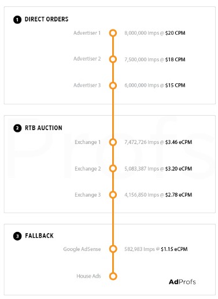Select the Exchange 2 orange node

pos(113,168)
